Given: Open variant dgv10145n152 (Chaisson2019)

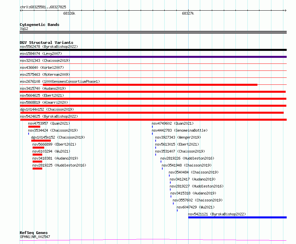Looking at the screenshot, I should click(58, 137).
